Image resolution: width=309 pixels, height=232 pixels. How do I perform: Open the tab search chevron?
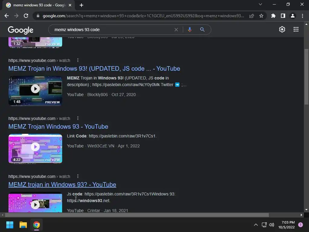point(260,4)
